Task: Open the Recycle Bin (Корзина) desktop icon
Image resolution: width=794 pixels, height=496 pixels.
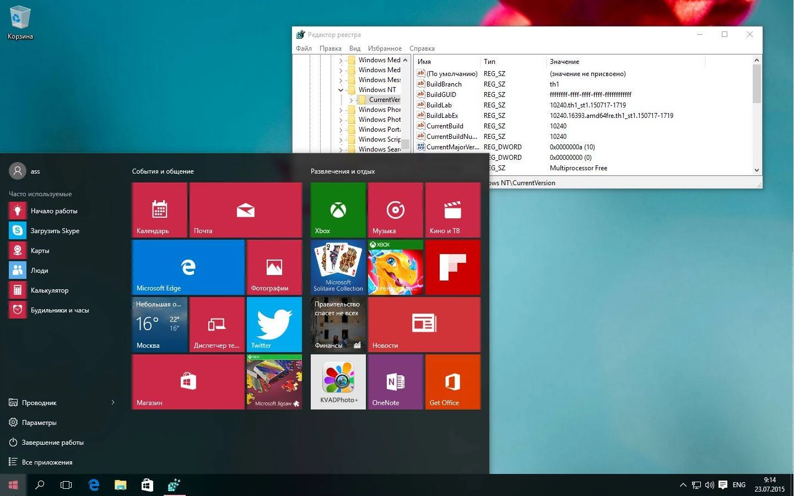Action: [x=20, y=23]
